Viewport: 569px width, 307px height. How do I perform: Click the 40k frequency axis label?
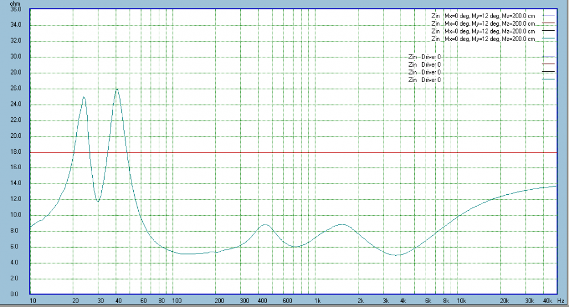547,301
